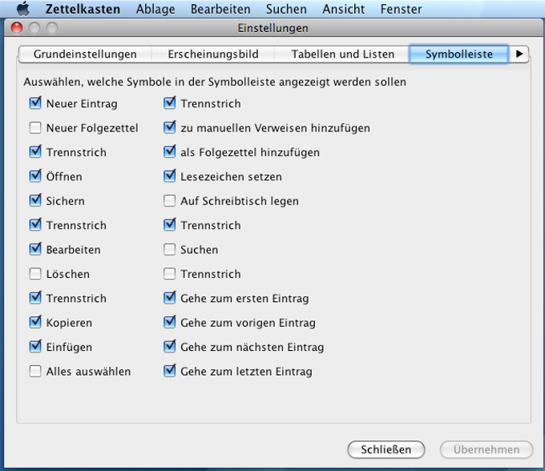
Task: Uncheck Lesezeichen setzen checkbox
Action: coord(169,176)
